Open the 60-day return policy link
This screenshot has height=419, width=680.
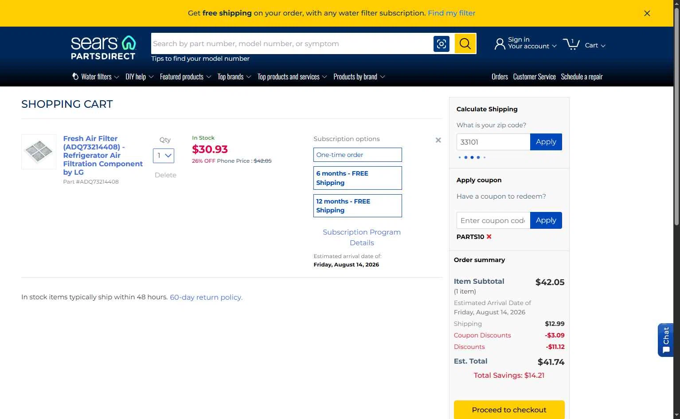click(206, 297)
